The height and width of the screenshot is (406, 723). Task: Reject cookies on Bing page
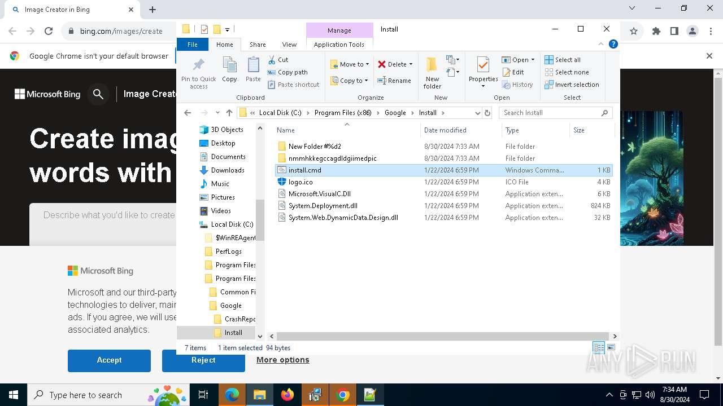(203, 360)
